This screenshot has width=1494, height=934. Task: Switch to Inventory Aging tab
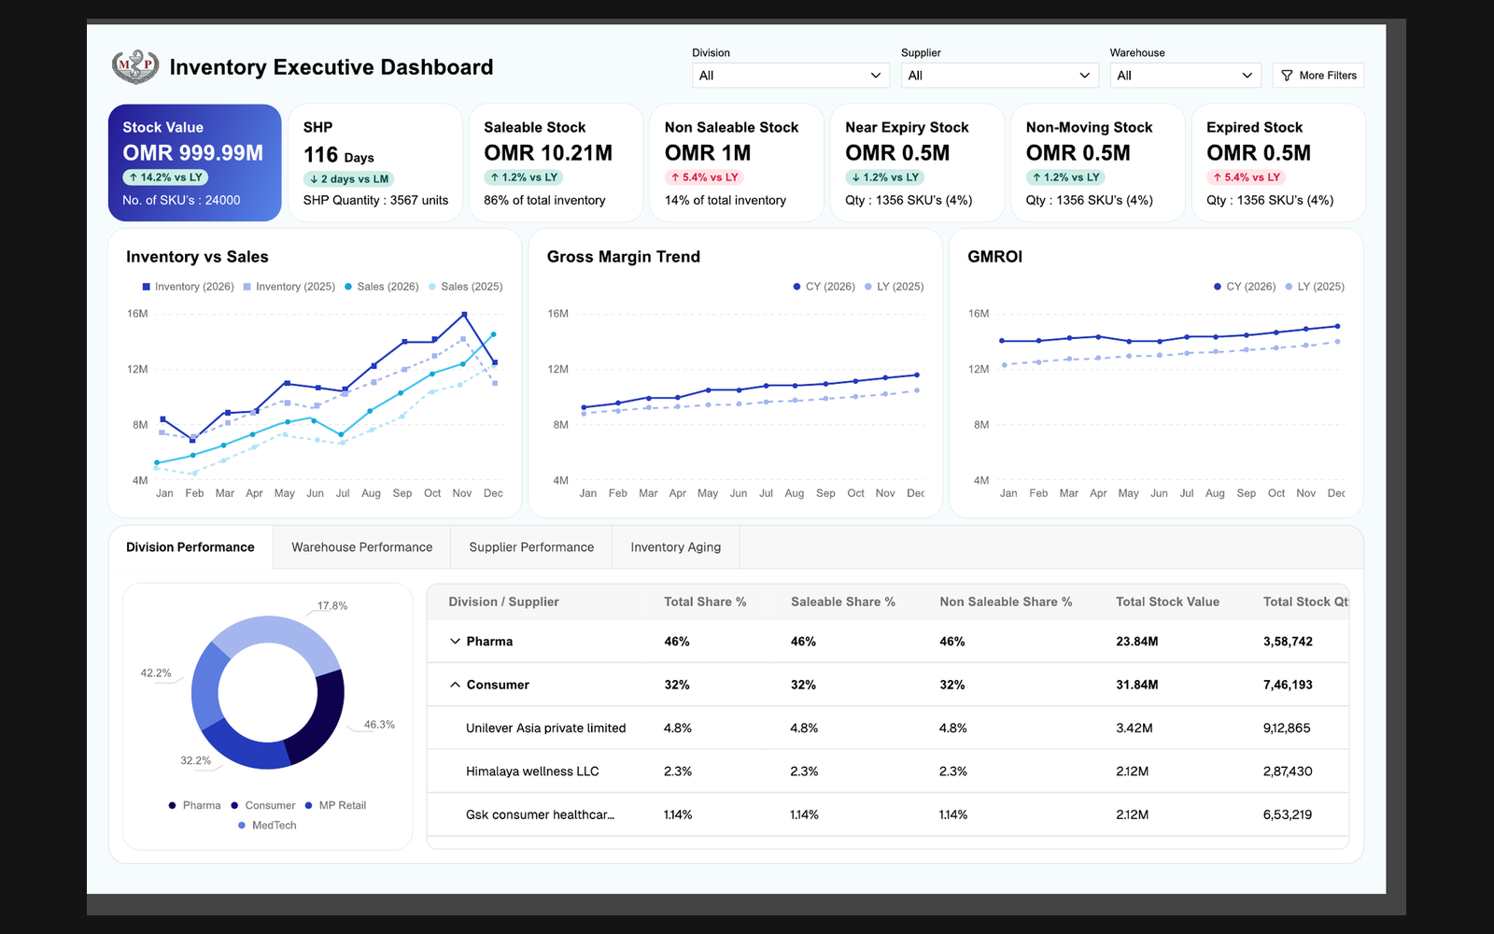676,547
